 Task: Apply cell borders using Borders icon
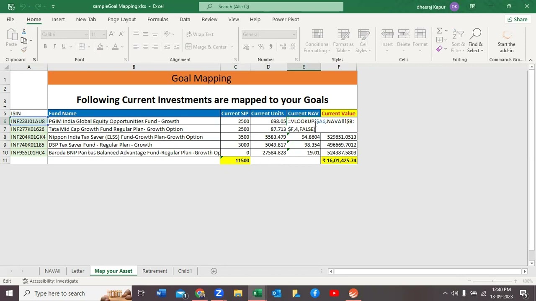[82, 47]
